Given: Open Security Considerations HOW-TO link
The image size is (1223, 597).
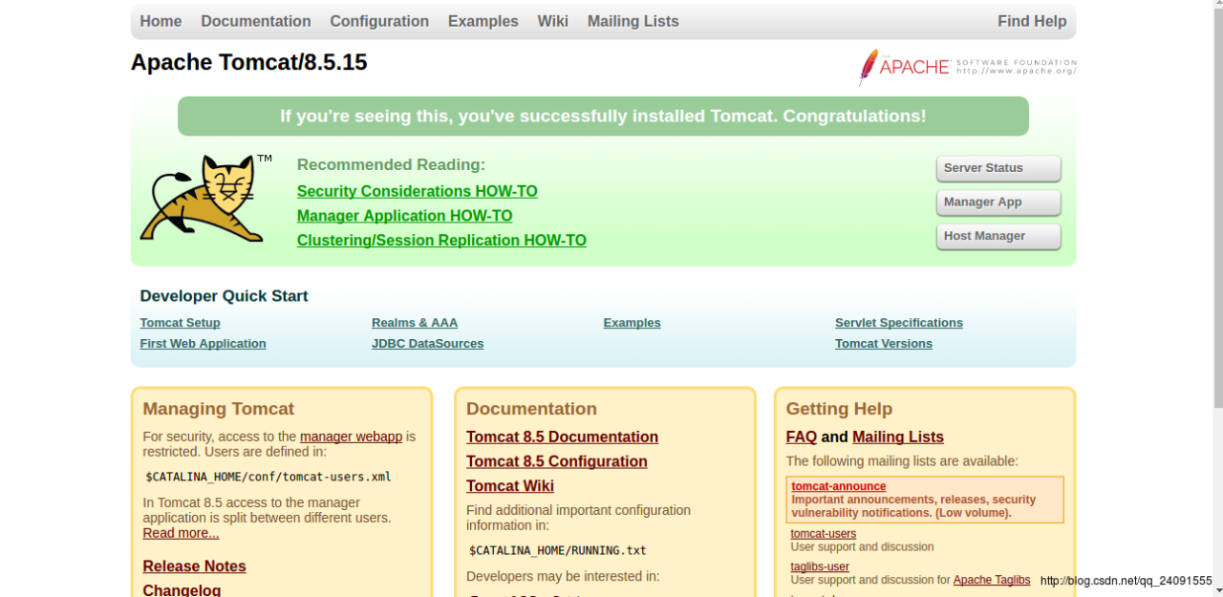Looking at the screenshot, I should 417,191.
